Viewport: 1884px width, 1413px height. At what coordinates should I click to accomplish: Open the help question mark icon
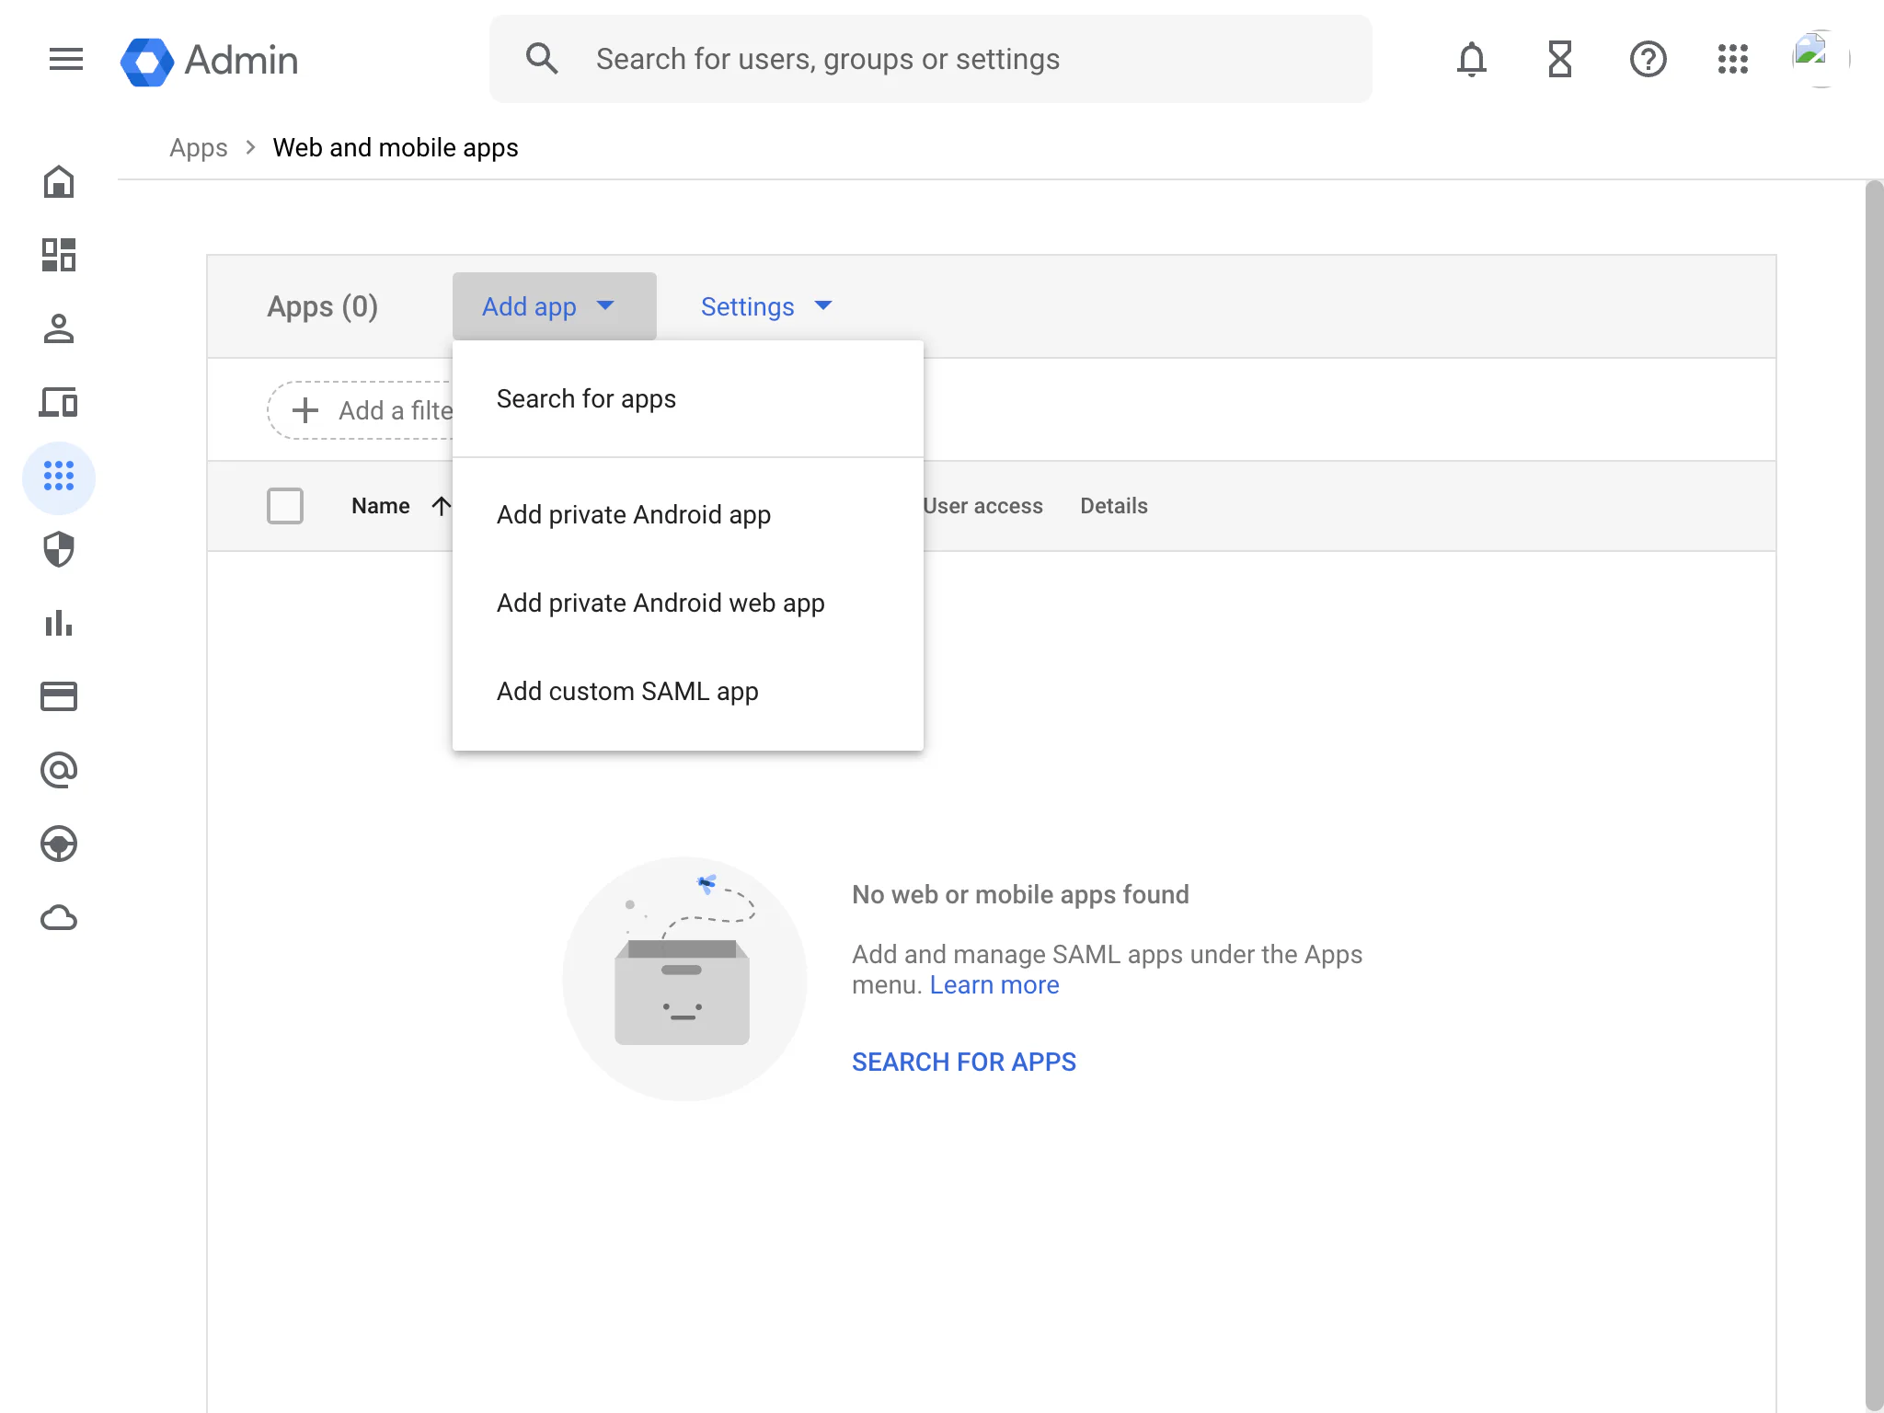pyautogui.click(x=1648, y=60)
